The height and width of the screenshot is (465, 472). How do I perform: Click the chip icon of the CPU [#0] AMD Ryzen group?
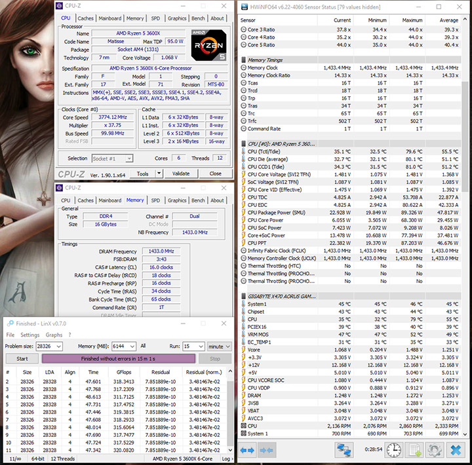(244, 144)
